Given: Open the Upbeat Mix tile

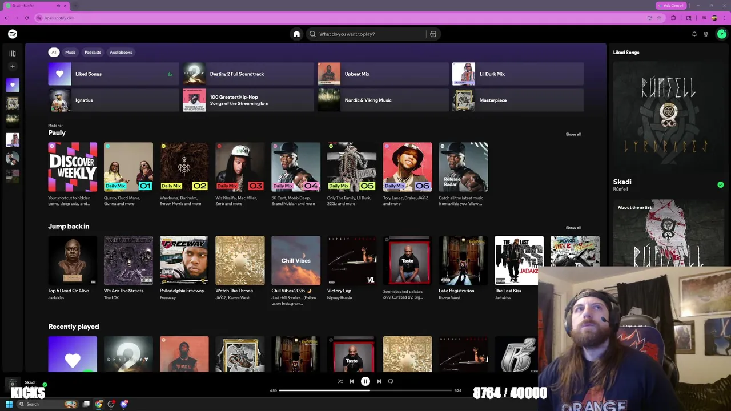Looking at the screenshot, I should pyautogui.click(x=383, y=74).
